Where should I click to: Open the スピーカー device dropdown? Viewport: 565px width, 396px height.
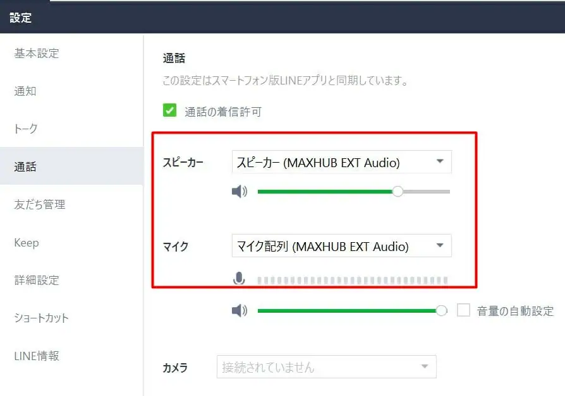(x=342, y=162)
